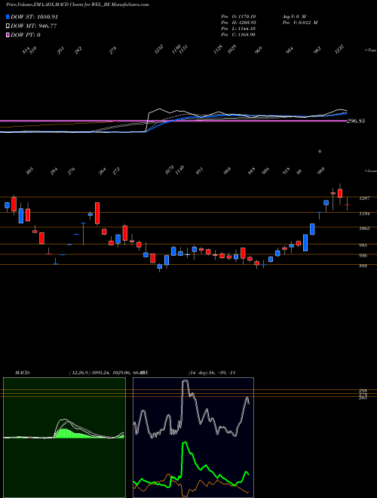Screen dimensions: 377x498
Task: Click the 1207 price level label
Action: [364, 198]
